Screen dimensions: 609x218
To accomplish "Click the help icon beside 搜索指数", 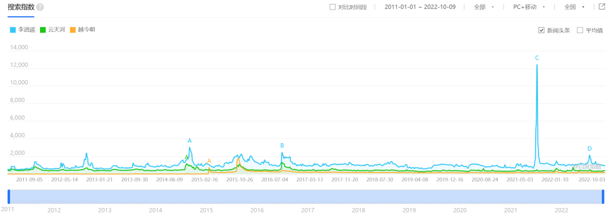I will click(40, 7).
